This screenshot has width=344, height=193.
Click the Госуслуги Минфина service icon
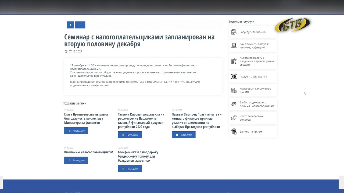point(234,32)
